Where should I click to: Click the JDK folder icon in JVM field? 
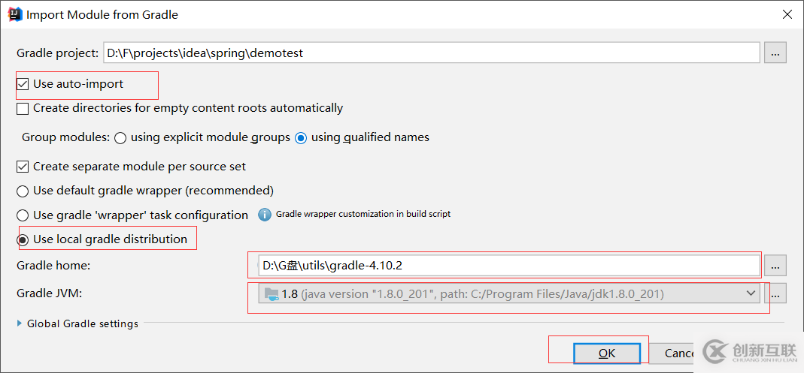point(269,293)
